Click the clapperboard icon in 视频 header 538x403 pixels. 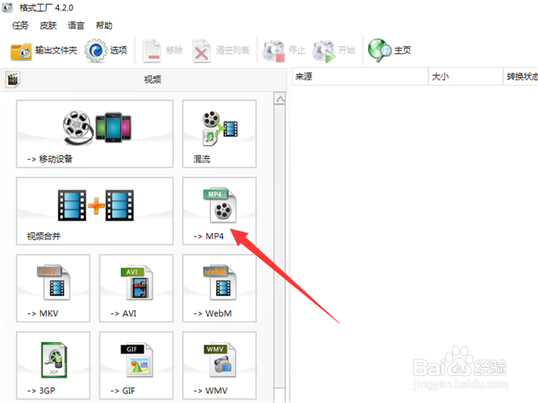[13, 79]
